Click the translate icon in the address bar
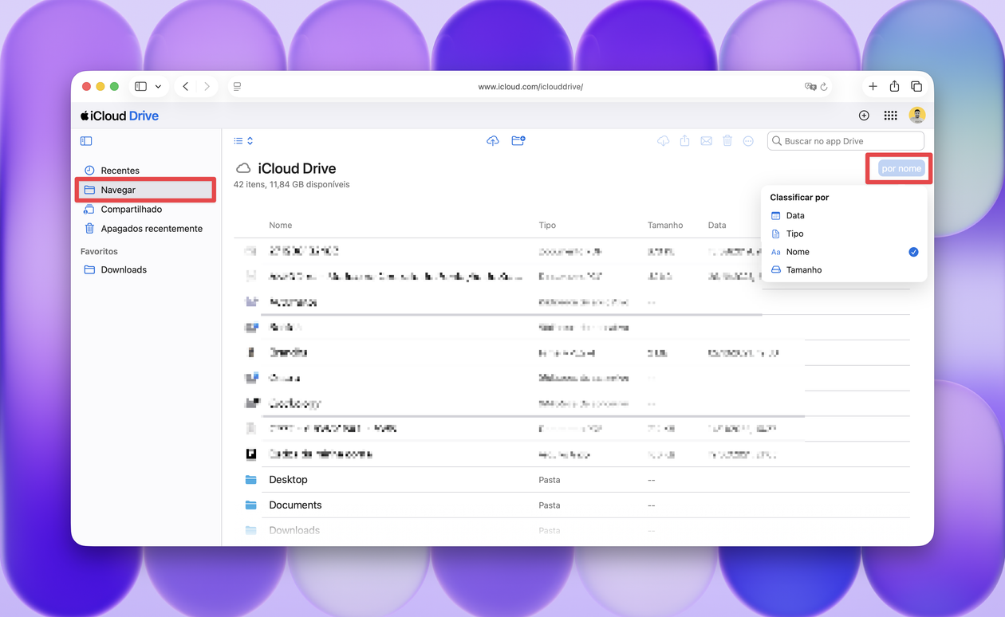Image resolution: width=1005 pixels, height=617 pixels. 810,86
